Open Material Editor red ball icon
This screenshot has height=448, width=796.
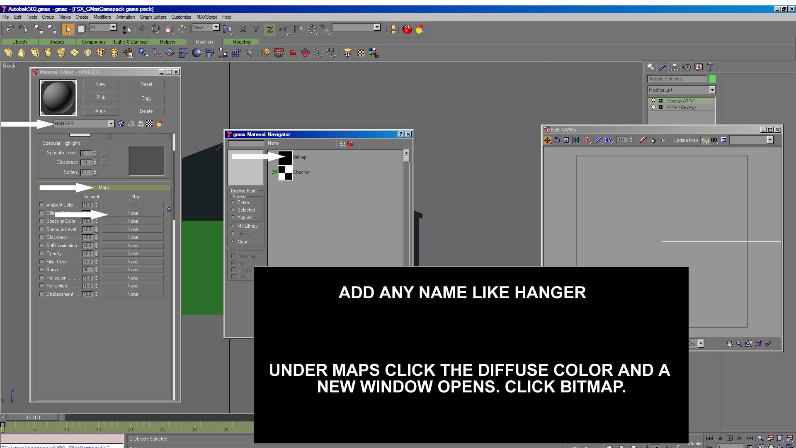click(x=407, y=29)
